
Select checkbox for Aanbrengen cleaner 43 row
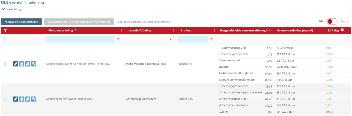click(5, 64)
